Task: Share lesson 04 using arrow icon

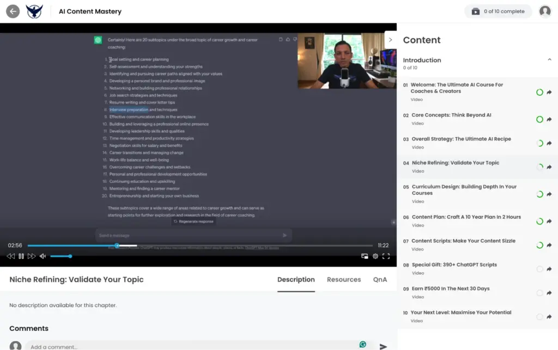Action: [549, 167]
